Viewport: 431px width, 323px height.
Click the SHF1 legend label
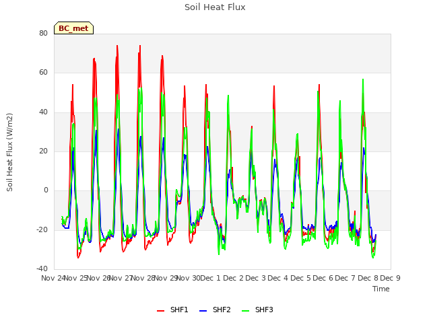(x=179, y=310)
